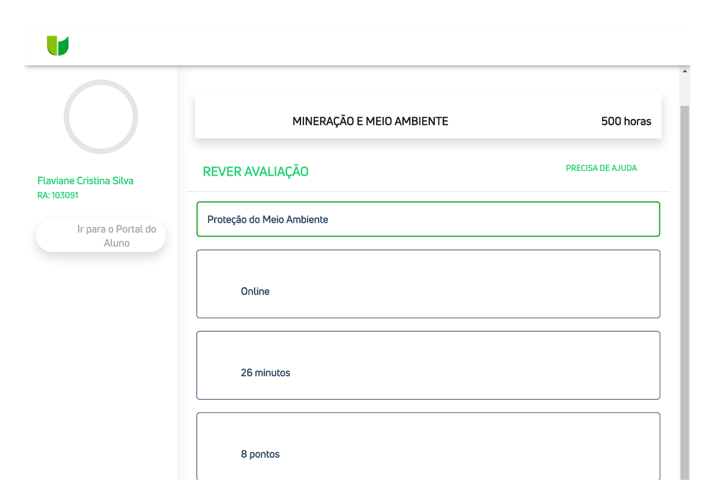Click the MINERAÇÃO E MEIO AMBIENTE course title

pyautogui.click(x=370, y=122)
